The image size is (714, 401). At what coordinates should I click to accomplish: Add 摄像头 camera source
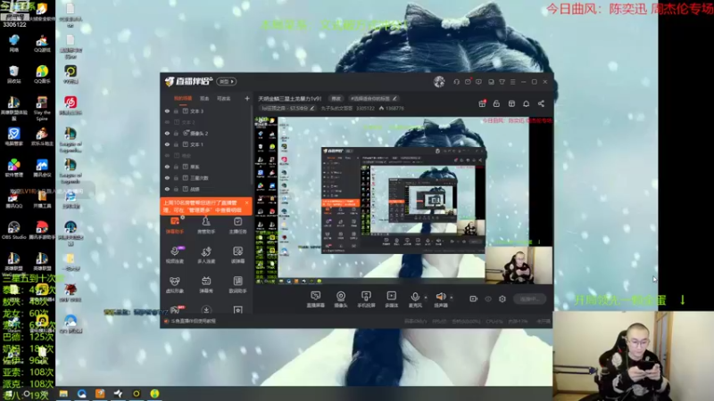341,299
